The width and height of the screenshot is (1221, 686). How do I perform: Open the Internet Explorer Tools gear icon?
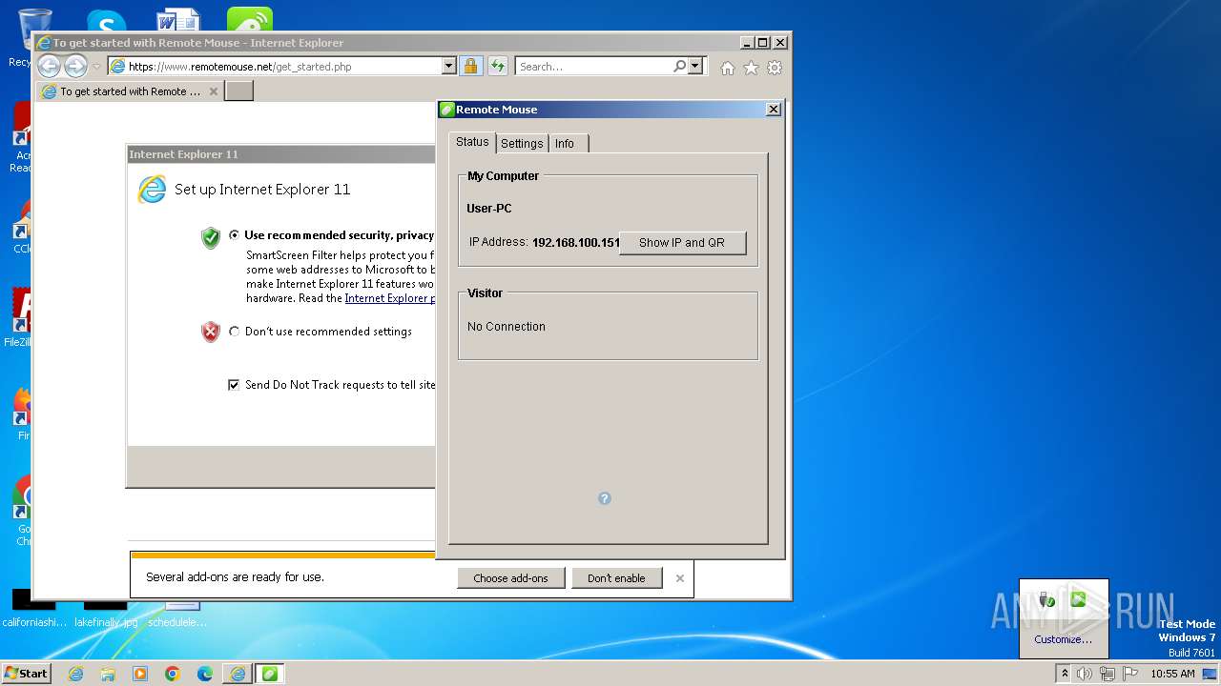click(775, 68)
